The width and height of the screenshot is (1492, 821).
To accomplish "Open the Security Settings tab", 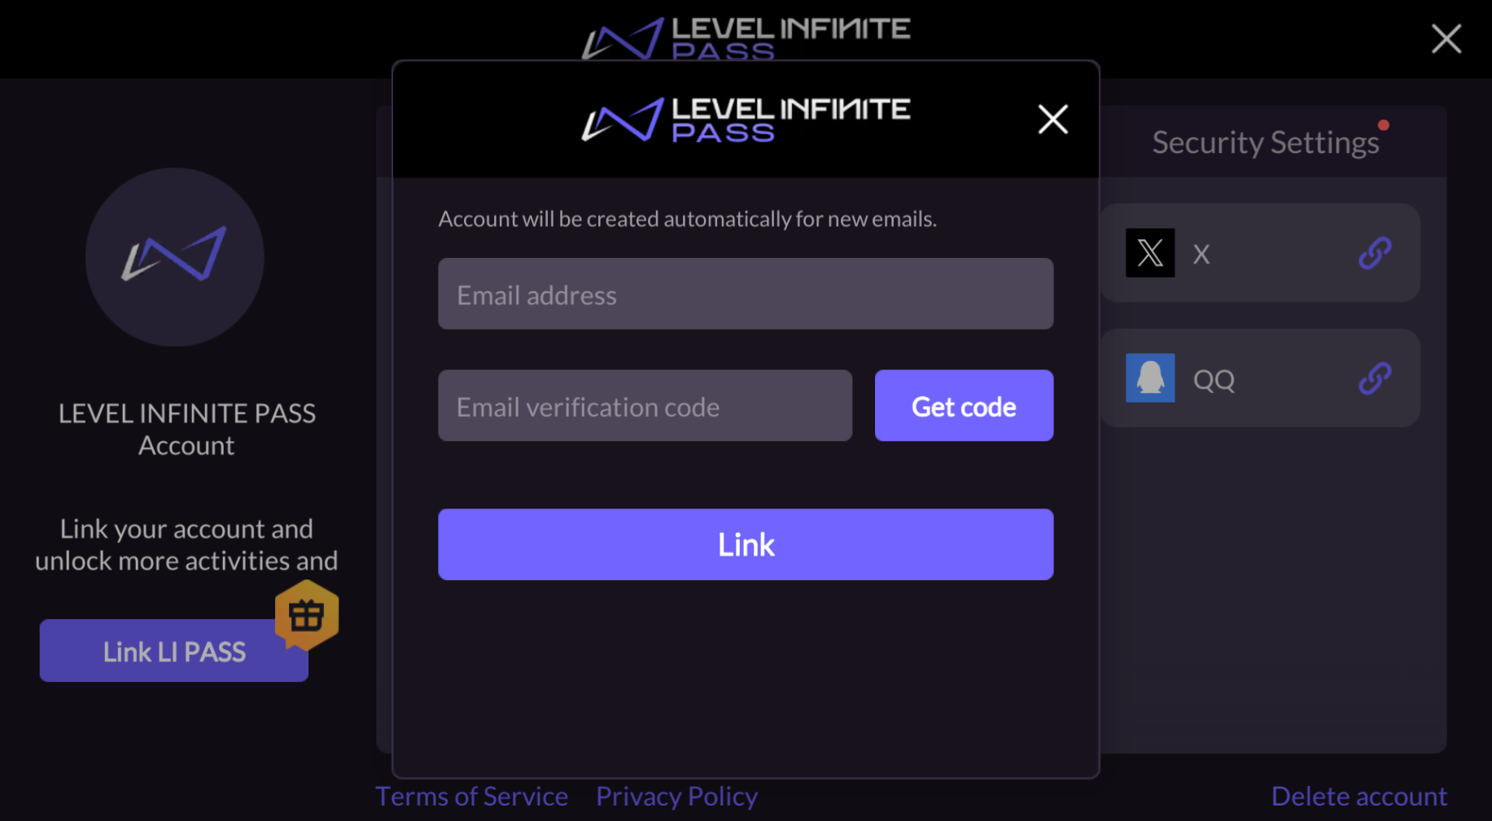I will pyautogui.click(x=1265, y=142).
